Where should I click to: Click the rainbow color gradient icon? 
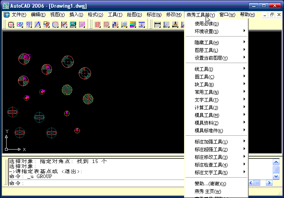[133, 25]
